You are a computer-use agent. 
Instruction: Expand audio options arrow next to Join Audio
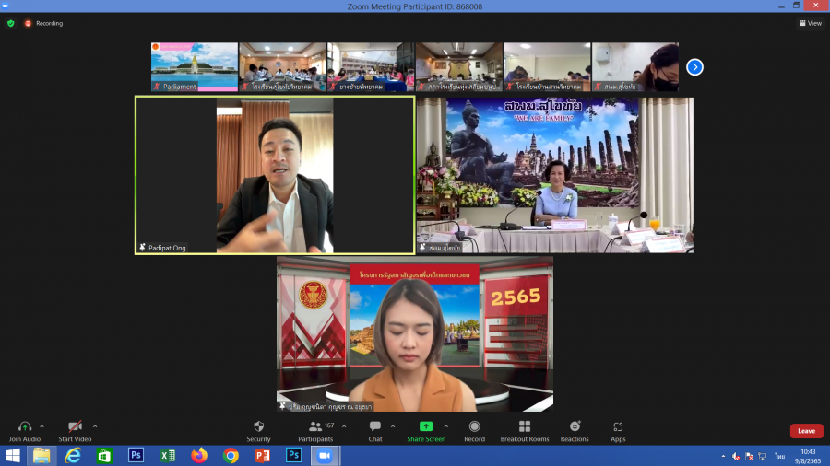(42, 426)
